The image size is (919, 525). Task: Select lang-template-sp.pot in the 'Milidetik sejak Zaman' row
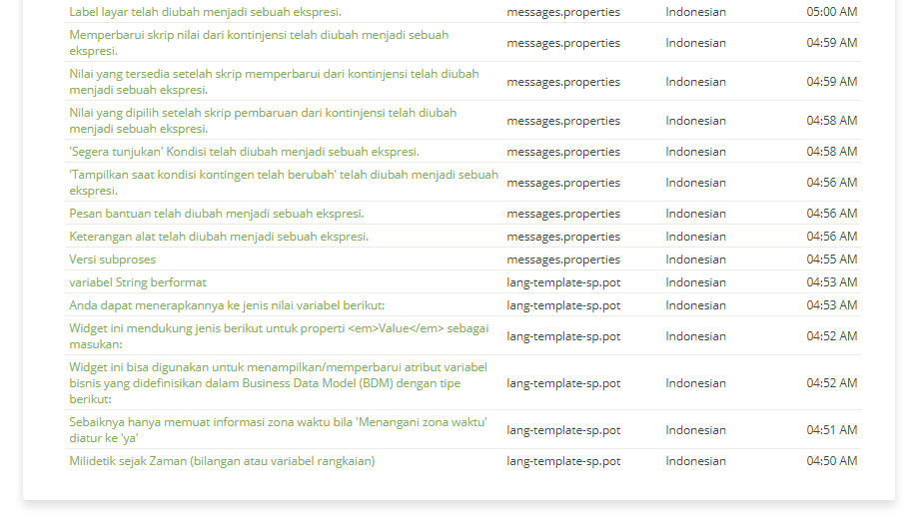pyautogui.click(x=563, y=461)
